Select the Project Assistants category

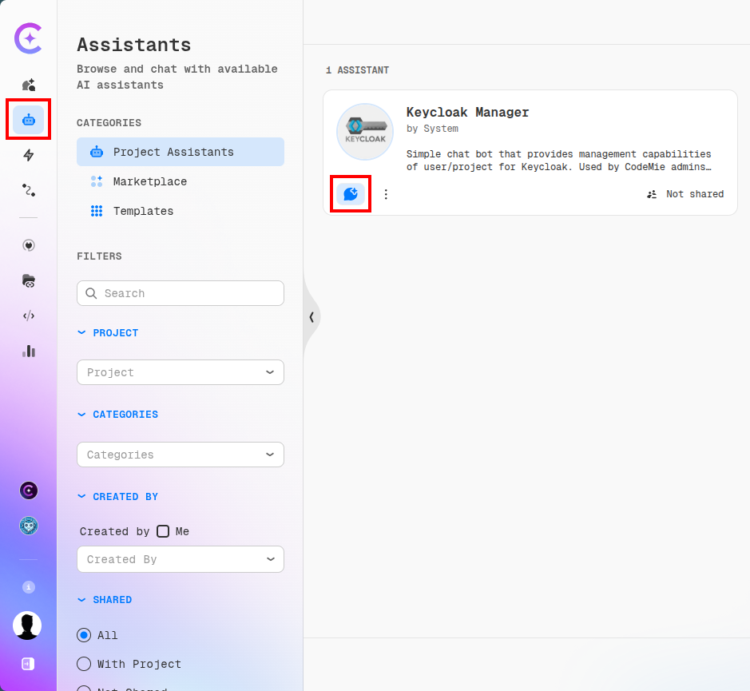click(x=181, y=152)
